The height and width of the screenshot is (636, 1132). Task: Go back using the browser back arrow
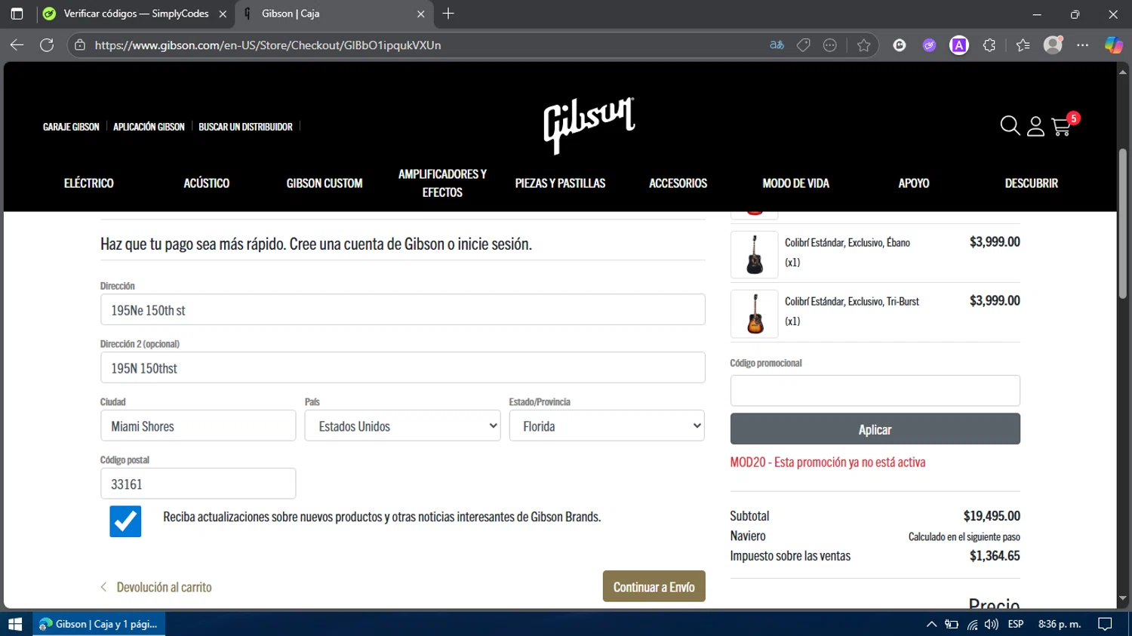17,45
